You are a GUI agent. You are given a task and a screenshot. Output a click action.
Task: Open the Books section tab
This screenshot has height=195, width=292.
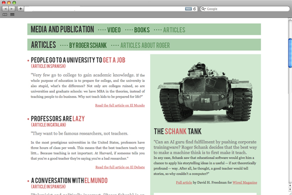coord(142,30)
